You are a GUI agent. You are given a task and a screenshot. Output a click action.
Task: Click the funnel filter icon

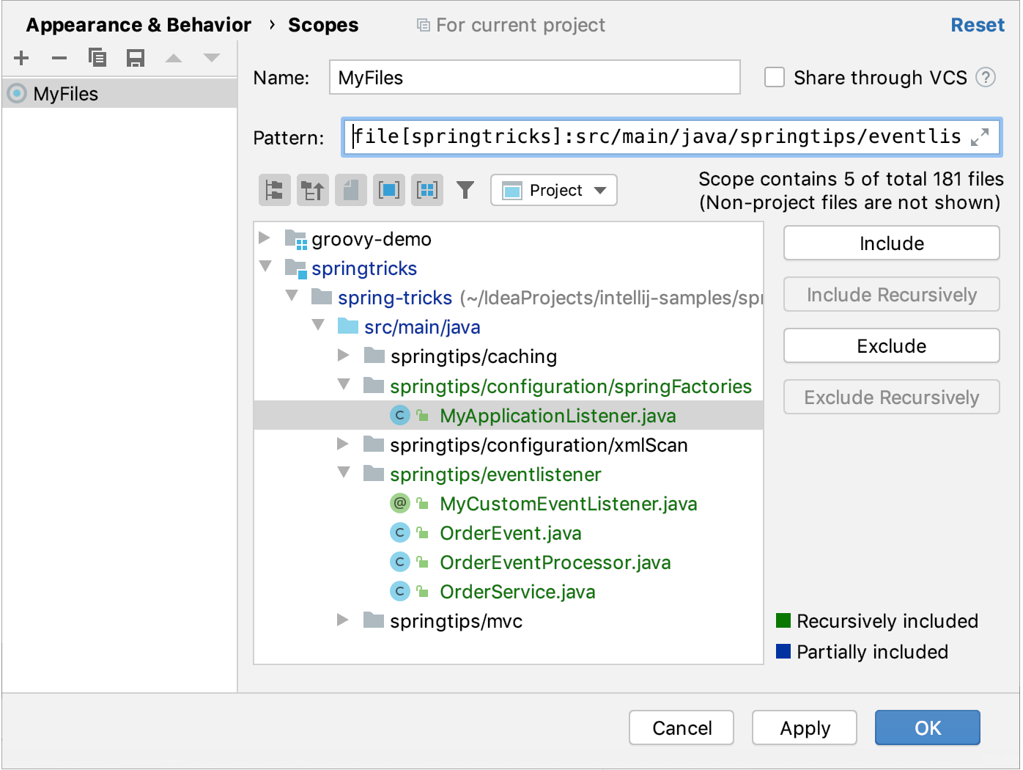pyautogui.click(x=465, y=191)
